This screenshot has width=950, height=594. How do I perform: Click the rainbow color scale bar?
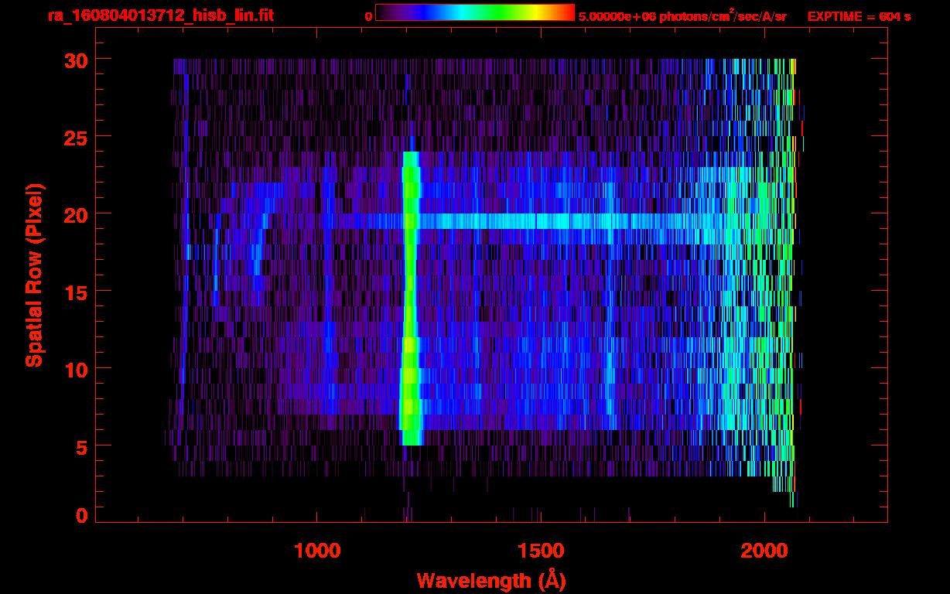pos(475,13)
